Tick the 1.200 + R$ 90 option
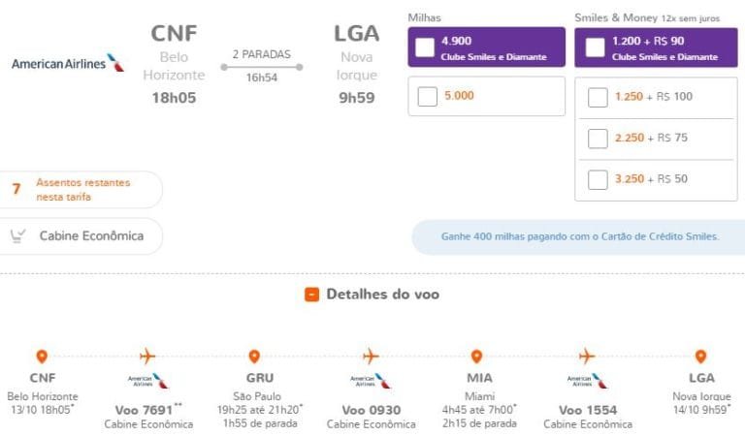This screenshot has height=436, width=745. coord(592,47)
